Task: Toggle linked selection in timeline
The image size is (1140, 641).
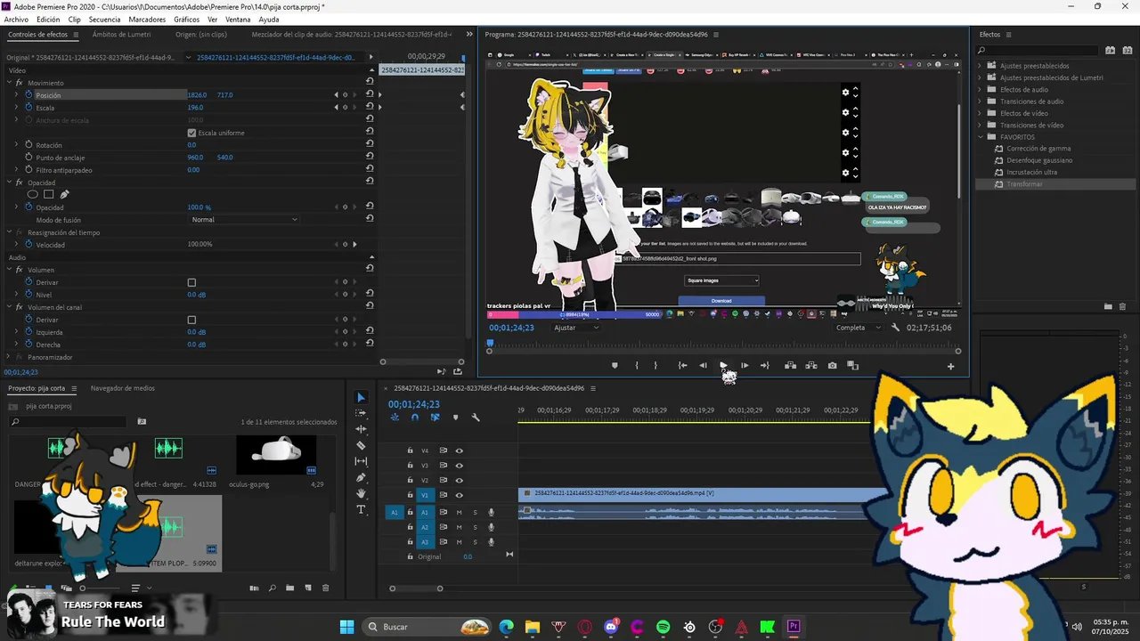Action: tap(435, 418)
